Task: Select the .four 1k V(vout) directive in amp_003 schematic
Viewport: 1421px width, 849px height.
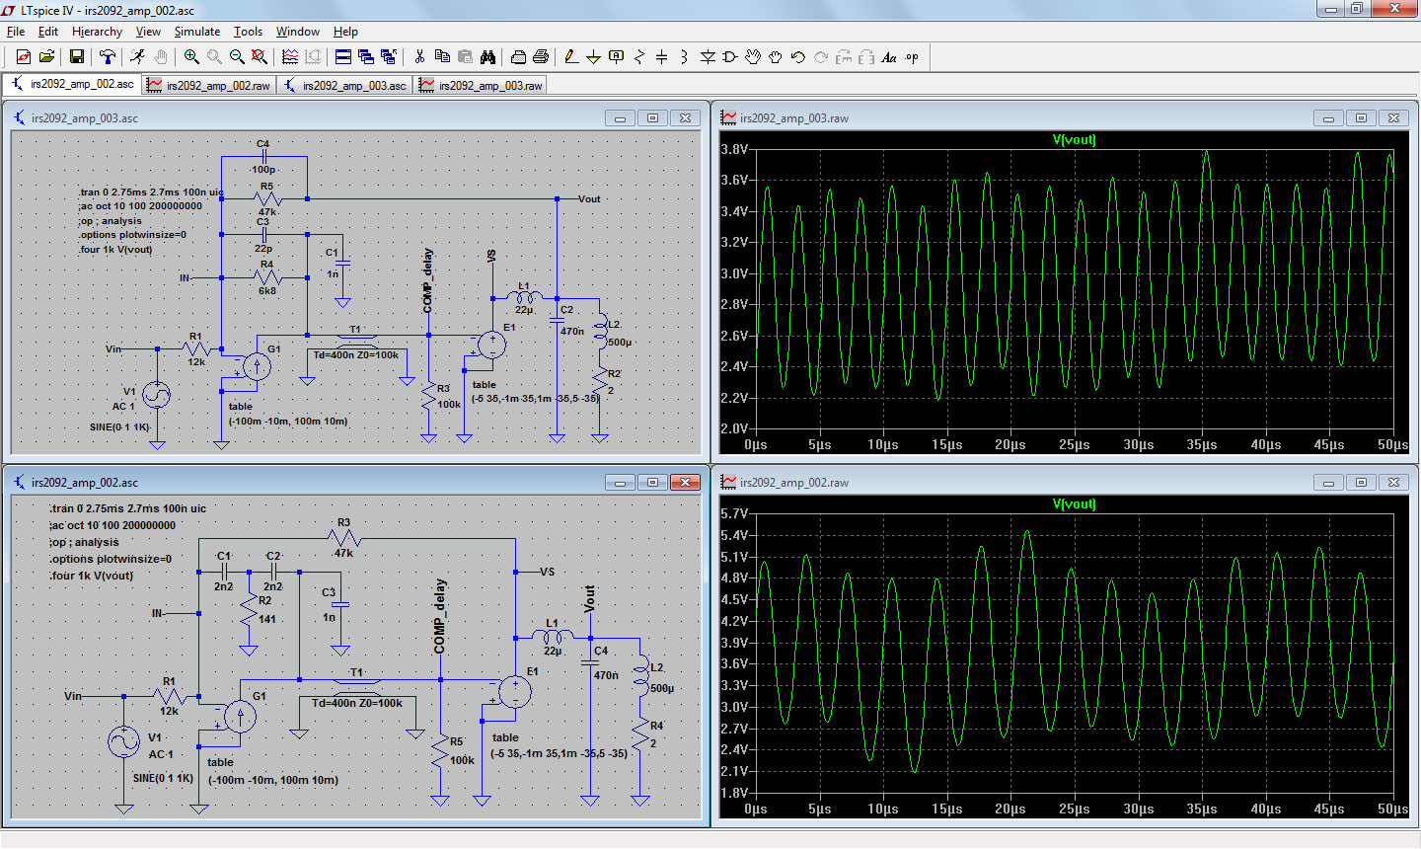Action: pyautogui.click(x=115, y=250)
